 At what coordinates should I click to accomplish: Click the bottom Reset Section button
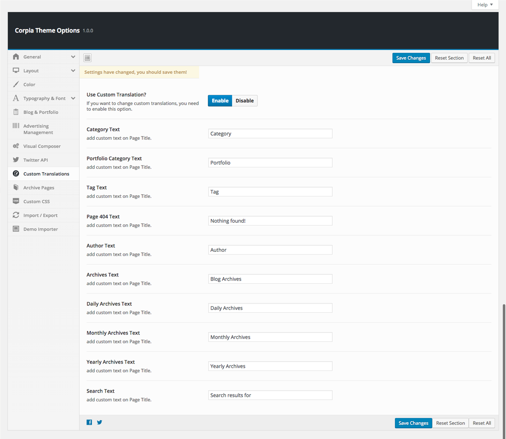point(450,423)
